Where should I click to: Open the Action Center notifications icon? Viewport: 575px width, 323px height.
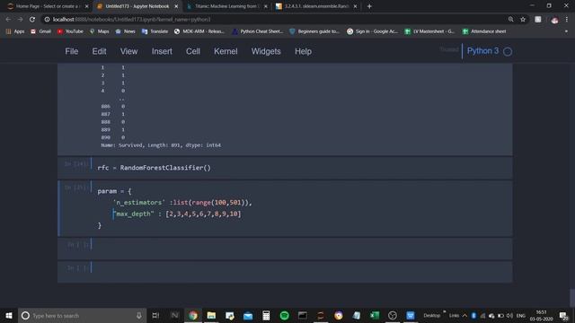tap(563, 315)
